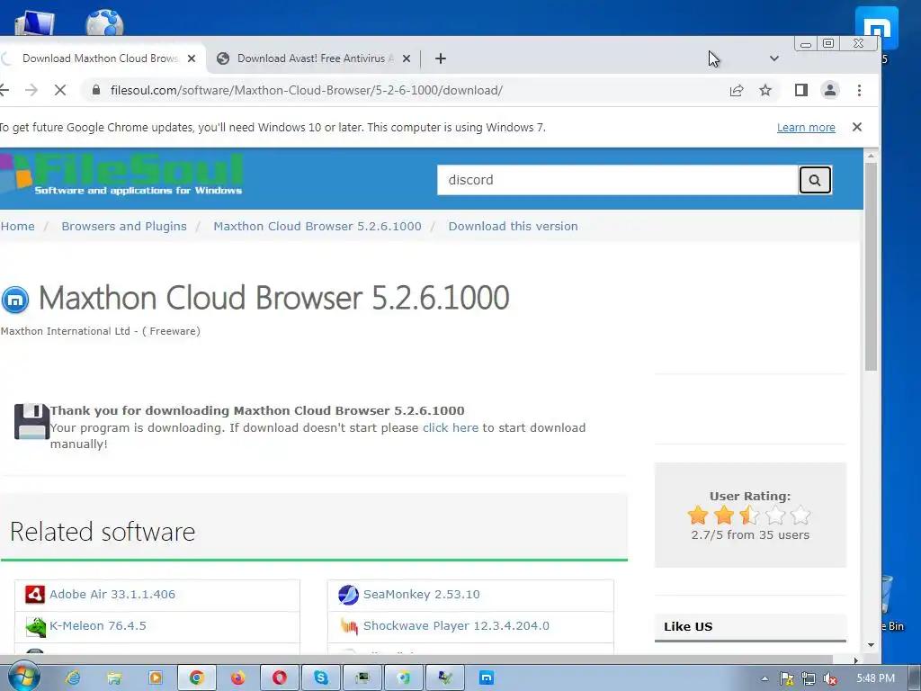Image resolution: width=921 pixels, height=691 pixels.
Task: Open Maxthon Cloud Browser 5.2.6.1000 breadcrumb
Action: (317, 226)
